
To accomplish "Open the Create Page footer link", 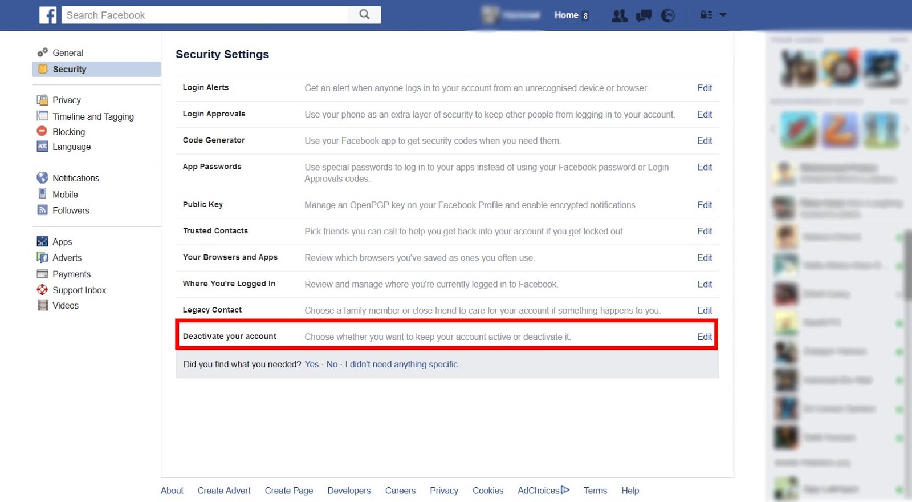I will coord(289,491).
